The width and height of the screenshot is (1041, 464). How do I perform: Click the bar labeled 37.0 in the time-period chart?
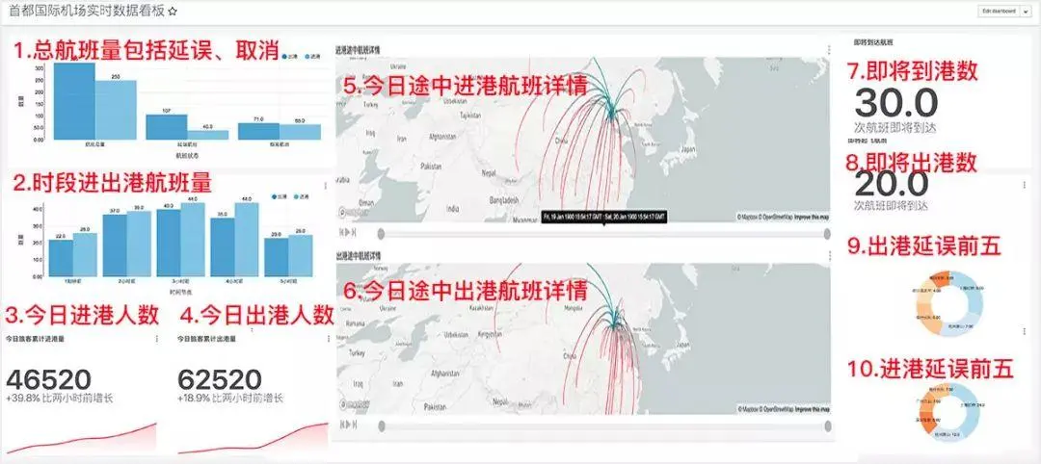[115, 245]
